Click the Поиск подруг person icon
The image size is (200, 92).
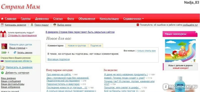[32, 25]
